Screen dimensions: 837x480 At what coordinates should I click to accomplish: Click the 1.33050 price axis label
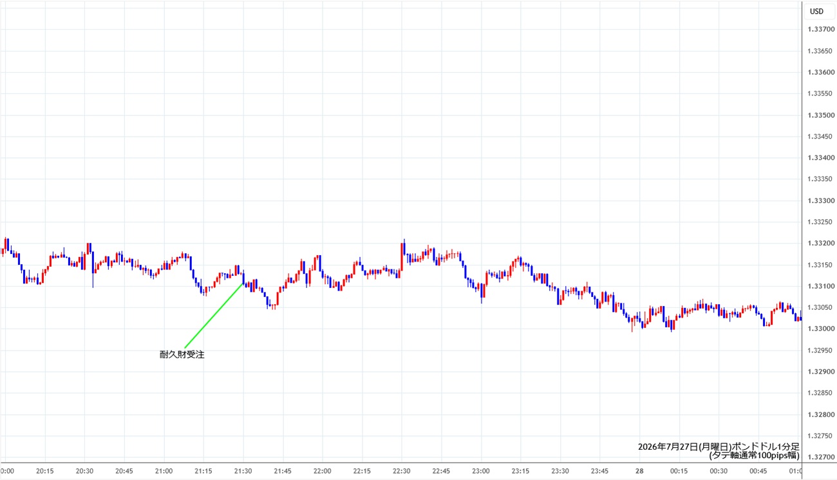[x=820, y=307]
